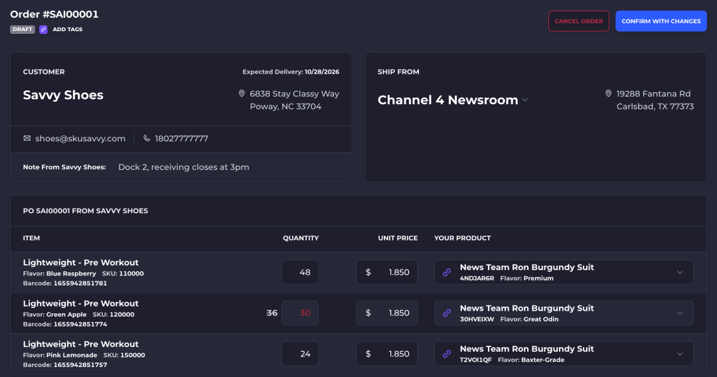Click the purple link icon beside the DRAFT badge

tap(43, 29)
